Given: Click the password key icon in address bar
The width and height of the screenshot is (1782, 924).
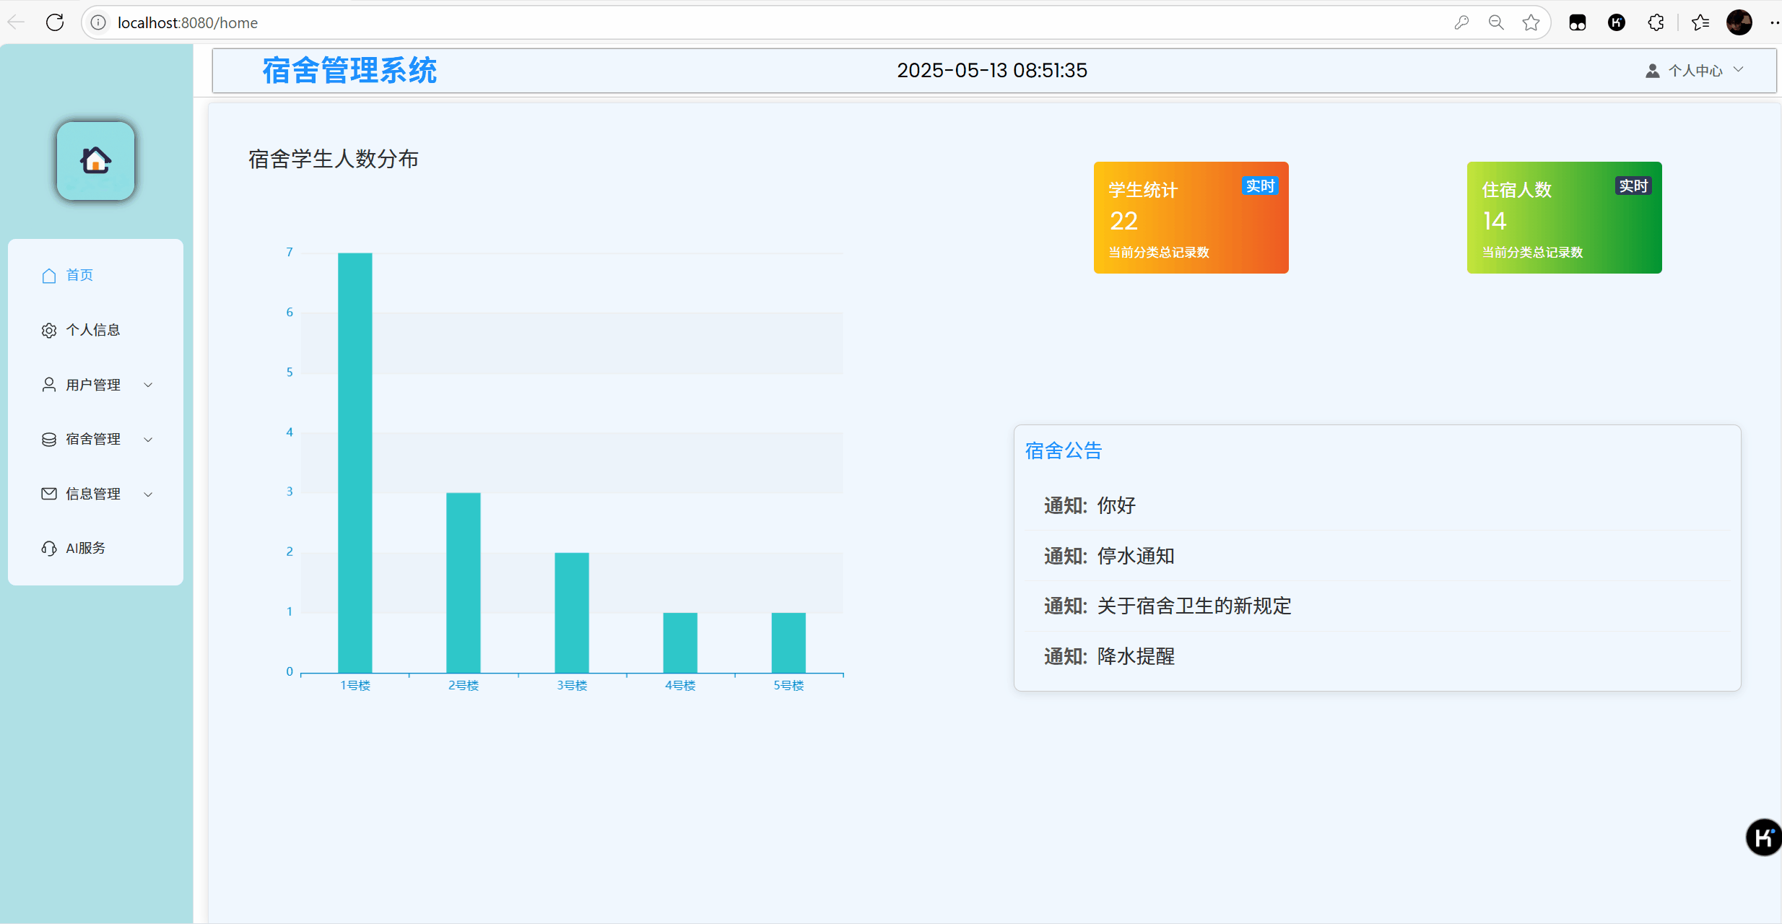Looking at the screenshot, I should tap(1461, 22).
